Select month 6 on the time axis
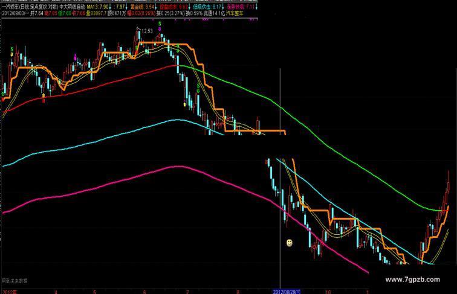This screenshot has height=294, width=457. click(x=144, y=292)
